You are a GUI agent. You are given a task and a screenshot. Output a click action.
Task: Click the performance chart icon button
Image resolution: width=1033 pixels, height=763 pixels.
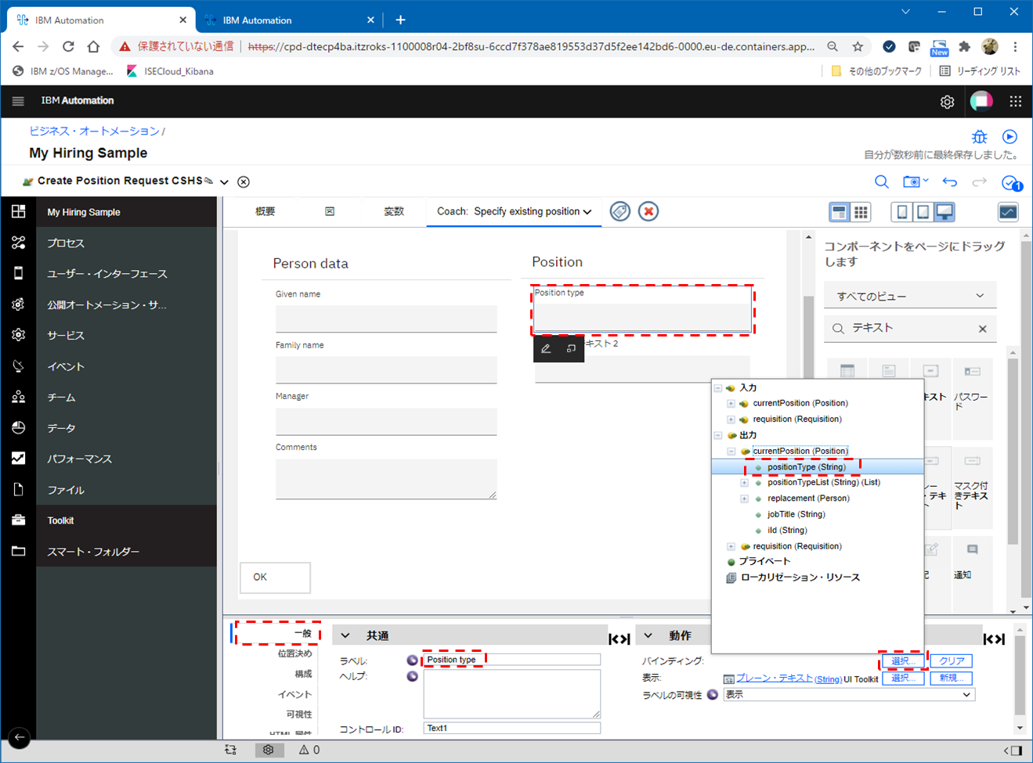(x=1008, y=212)
